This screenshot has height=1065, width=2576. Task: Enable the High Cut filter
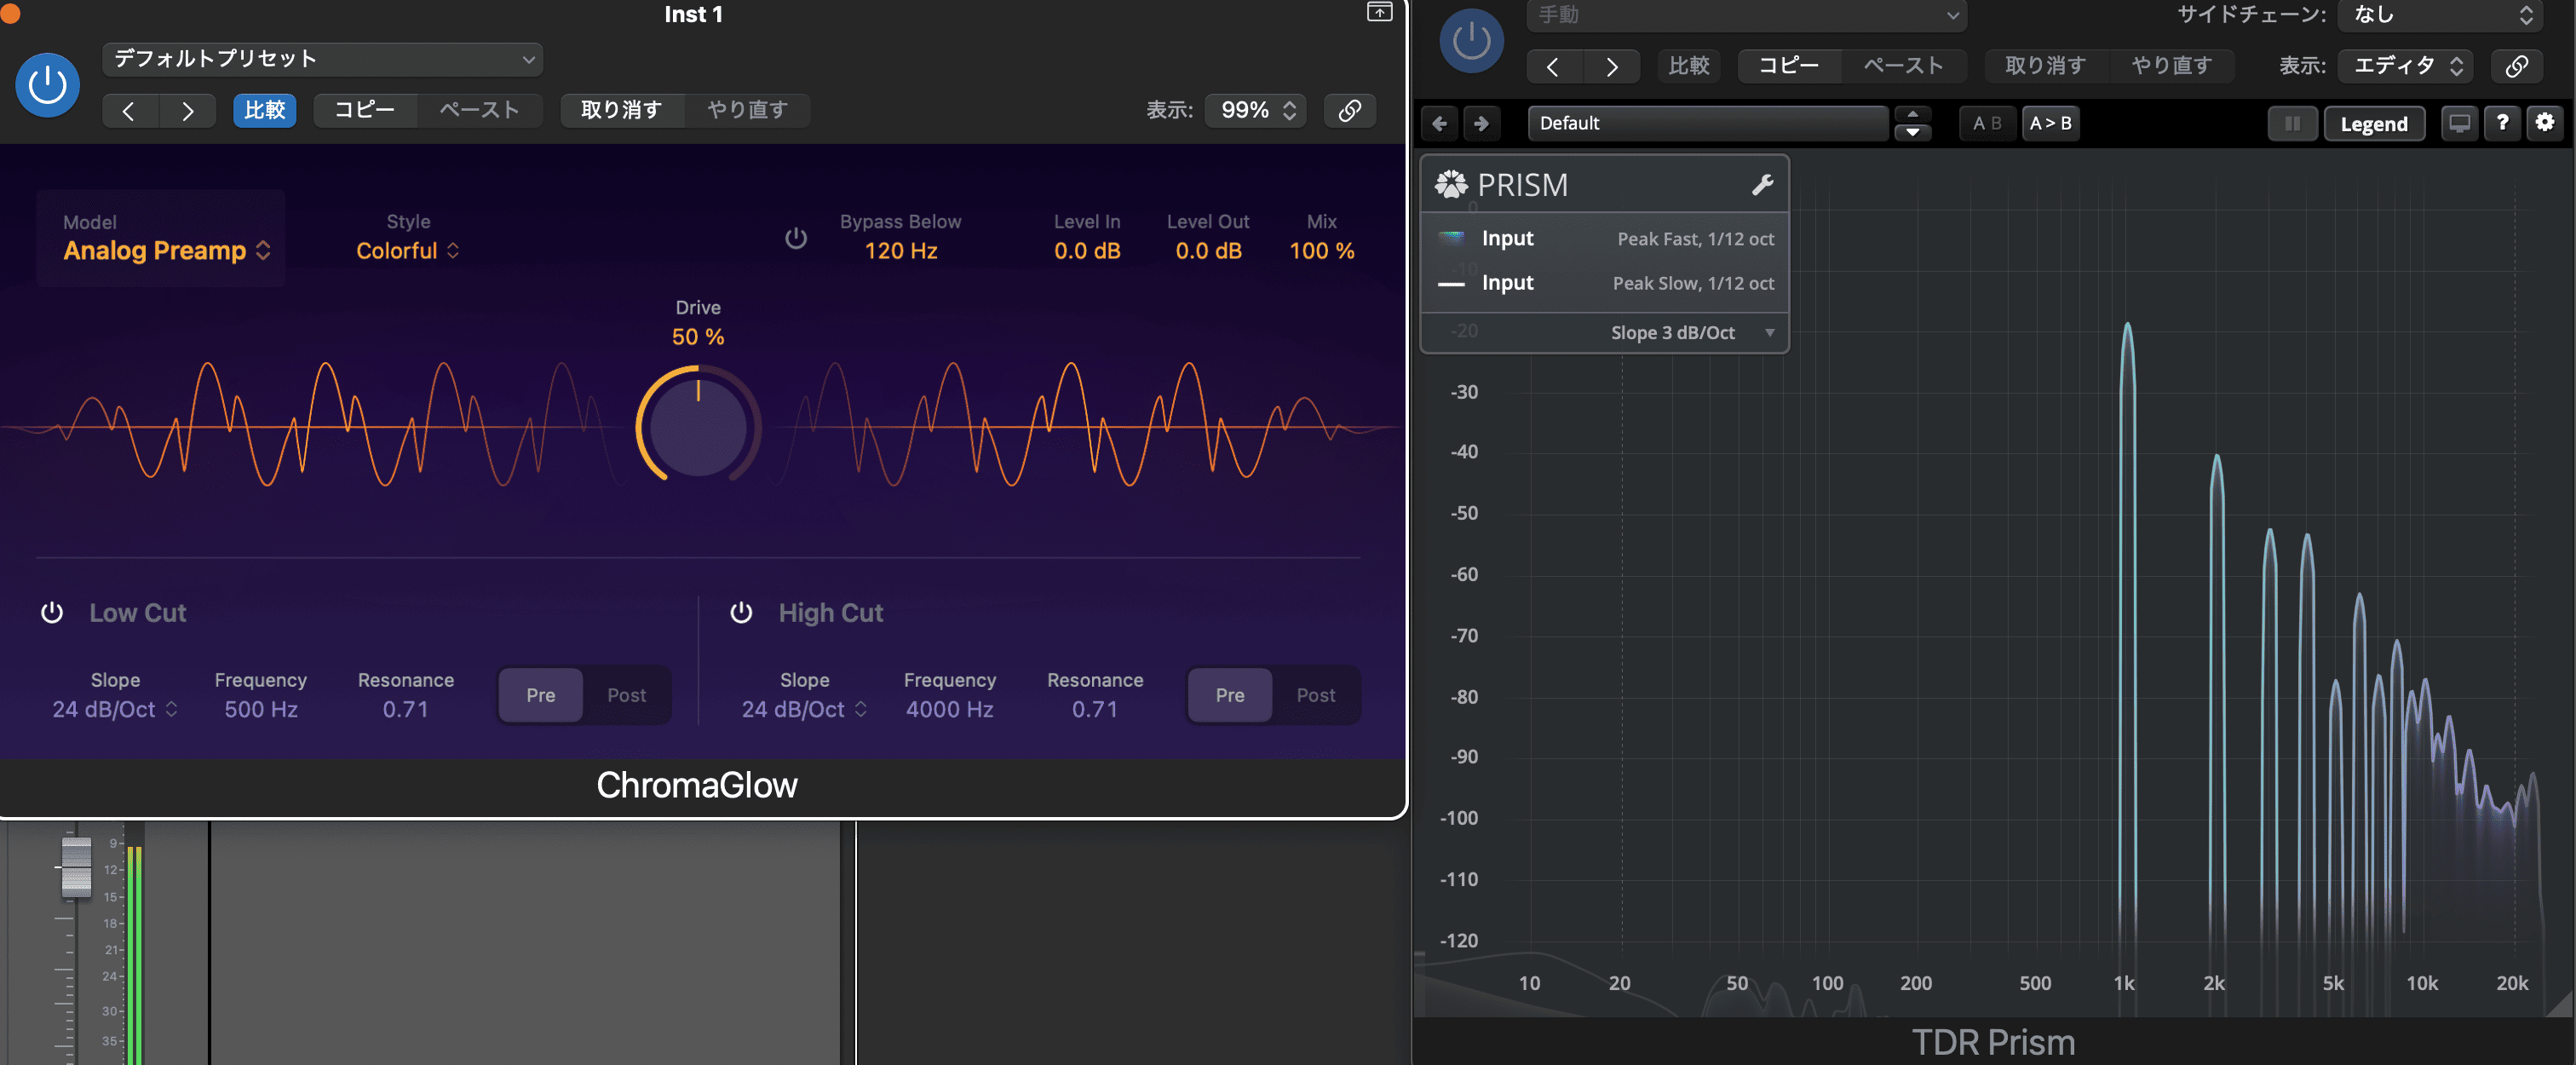tap(741, 612)
